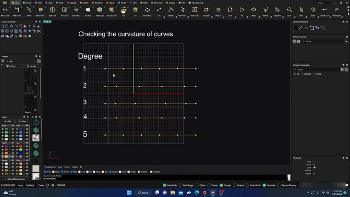The height and width of the screenshot is (197, 350).
Task: Click taskbar Search button
Action: click(x=143, y=193)
